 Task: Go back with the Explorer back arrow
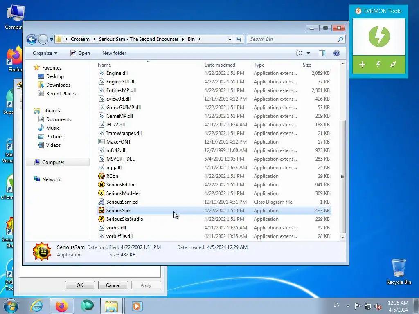coord(32,40)
